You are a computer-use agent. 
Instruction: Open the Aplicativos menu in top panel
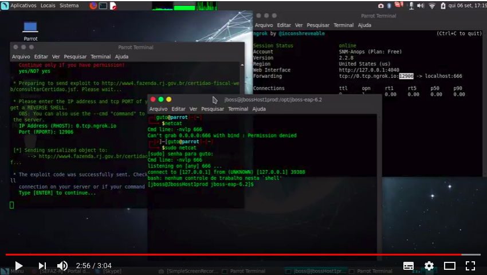[23, 6]
